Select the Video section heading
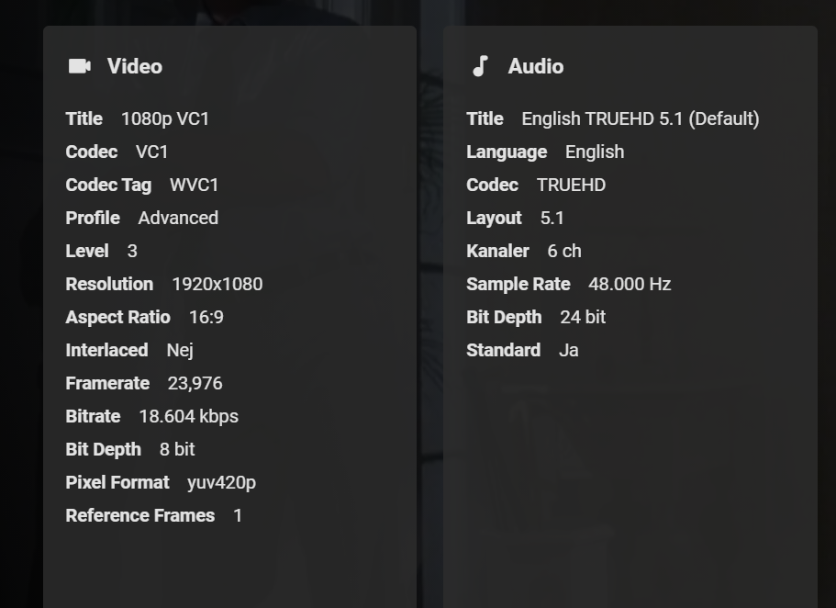The height and width of the screenshot is (608, 836). point(134,66)
